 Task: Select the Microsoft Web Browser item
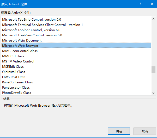click(20, 46)
